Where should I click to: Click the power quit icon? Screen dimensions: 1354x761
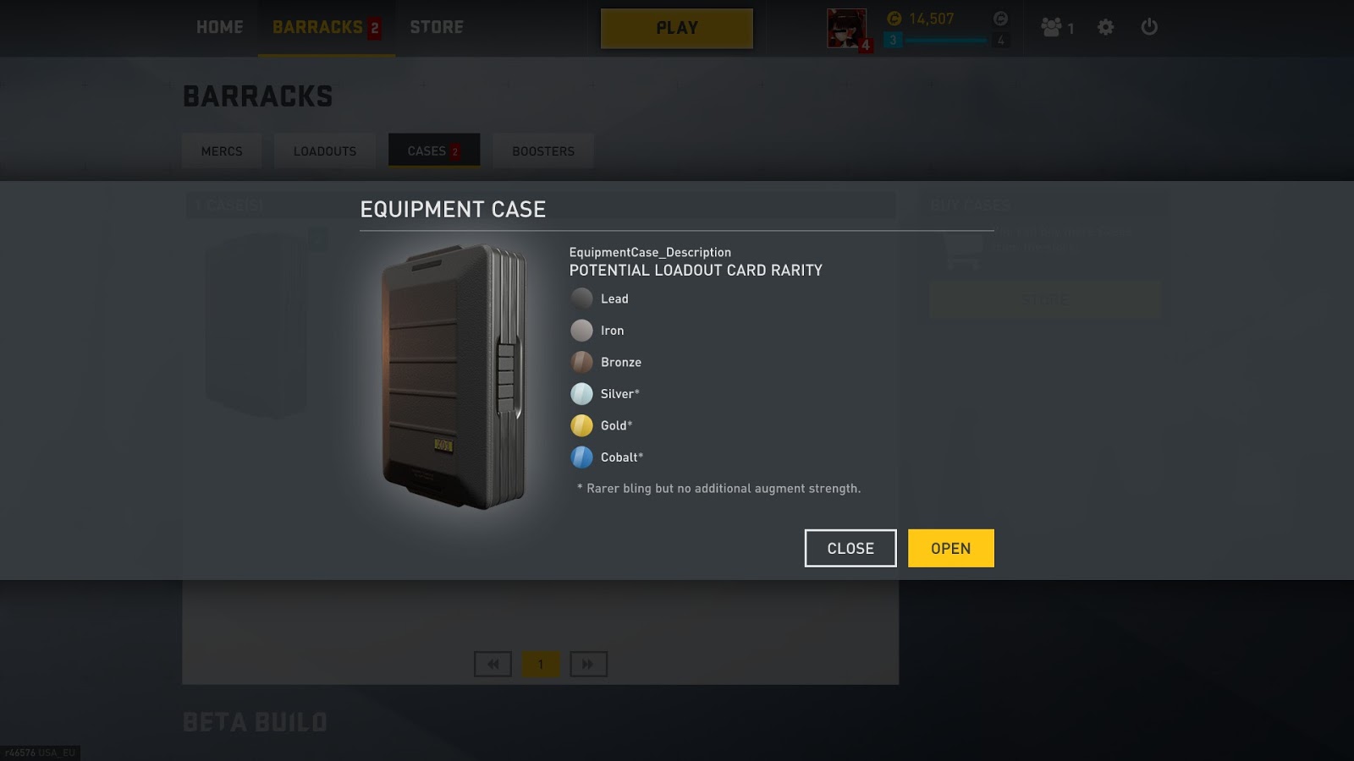[1149, 27]
